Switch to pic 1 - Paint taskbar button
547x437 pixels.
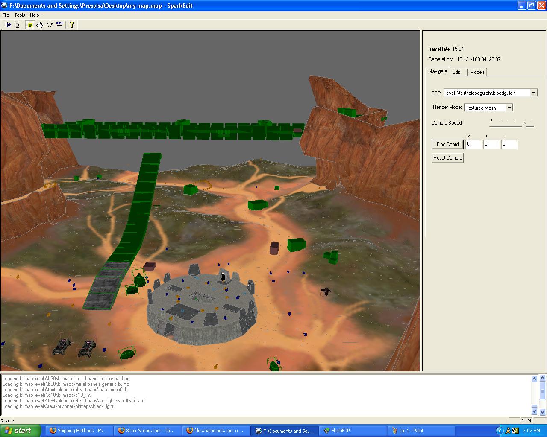(x=421, y=431)
